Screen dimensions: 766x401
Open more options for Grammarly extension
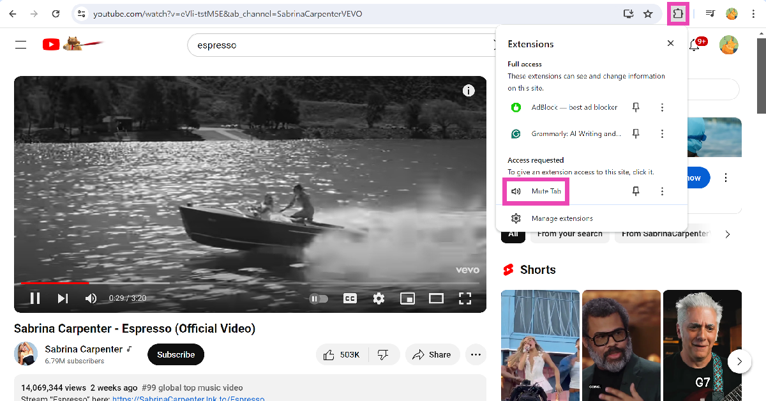[662, 133]
